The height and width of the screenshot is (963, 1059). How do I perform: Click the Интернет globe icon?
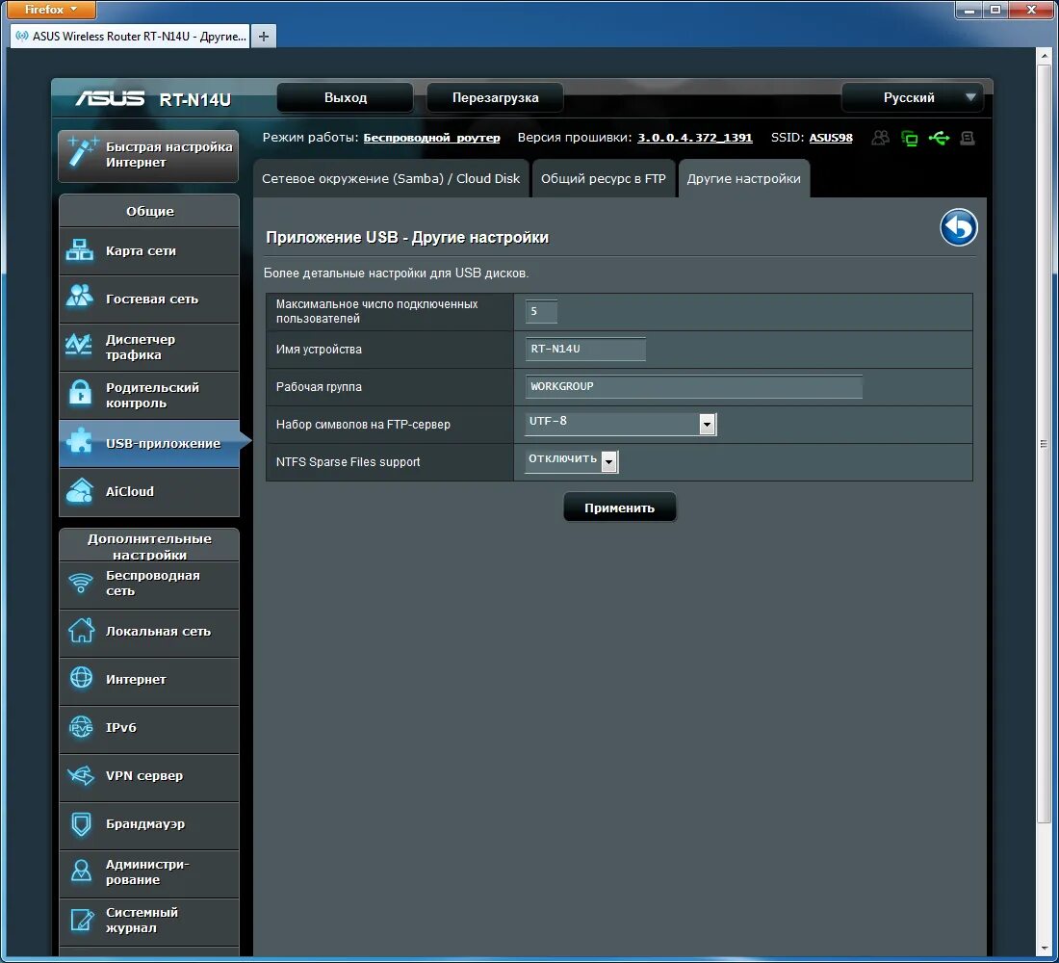[81, 677]
